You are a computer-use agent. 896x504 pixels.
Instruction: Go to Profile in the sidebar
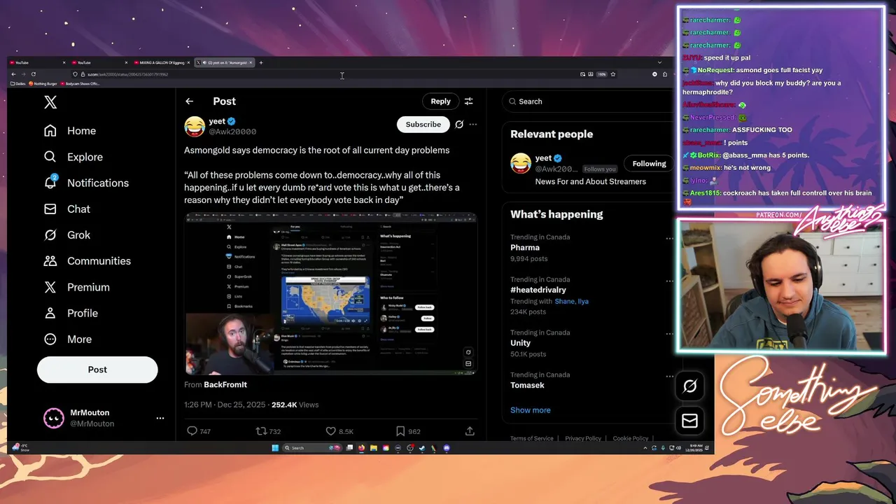pyautogui.click(x=71, y=313)
